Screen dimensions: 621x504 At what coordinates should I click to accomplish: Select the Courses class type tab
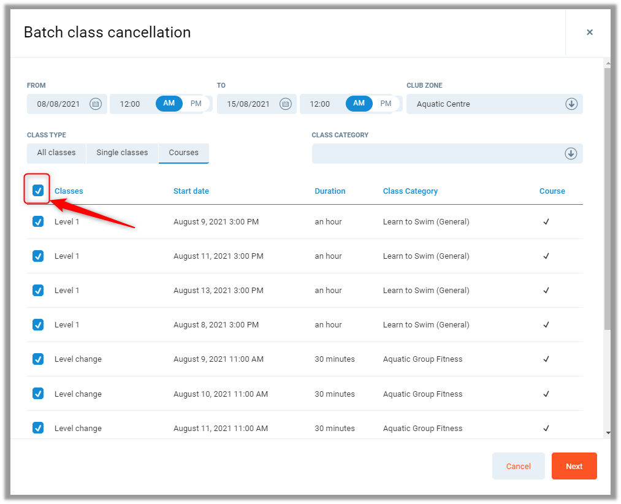pos(183,153)
